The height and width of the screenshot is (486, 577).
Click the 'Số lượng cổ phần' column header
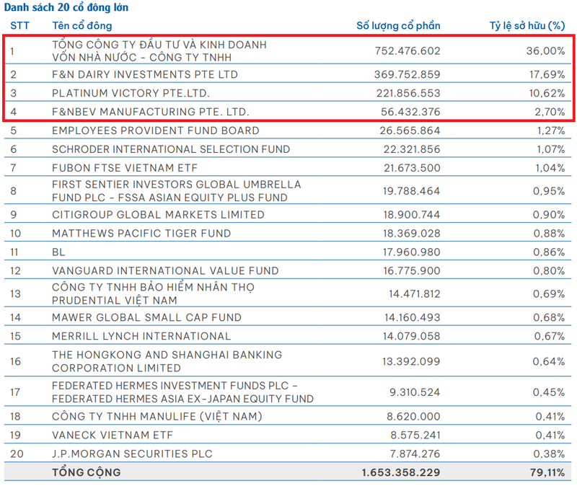(x=398, y=26)
